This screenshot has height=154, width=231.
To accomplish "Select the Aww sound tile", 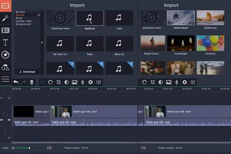I will click(119, 18).
